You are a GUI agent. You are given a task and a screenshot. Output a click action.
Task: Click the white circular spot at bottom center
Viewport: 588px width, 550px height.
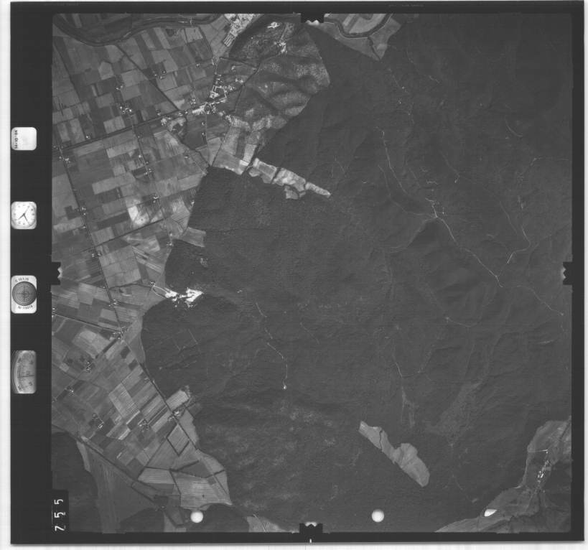pos(378,515)
